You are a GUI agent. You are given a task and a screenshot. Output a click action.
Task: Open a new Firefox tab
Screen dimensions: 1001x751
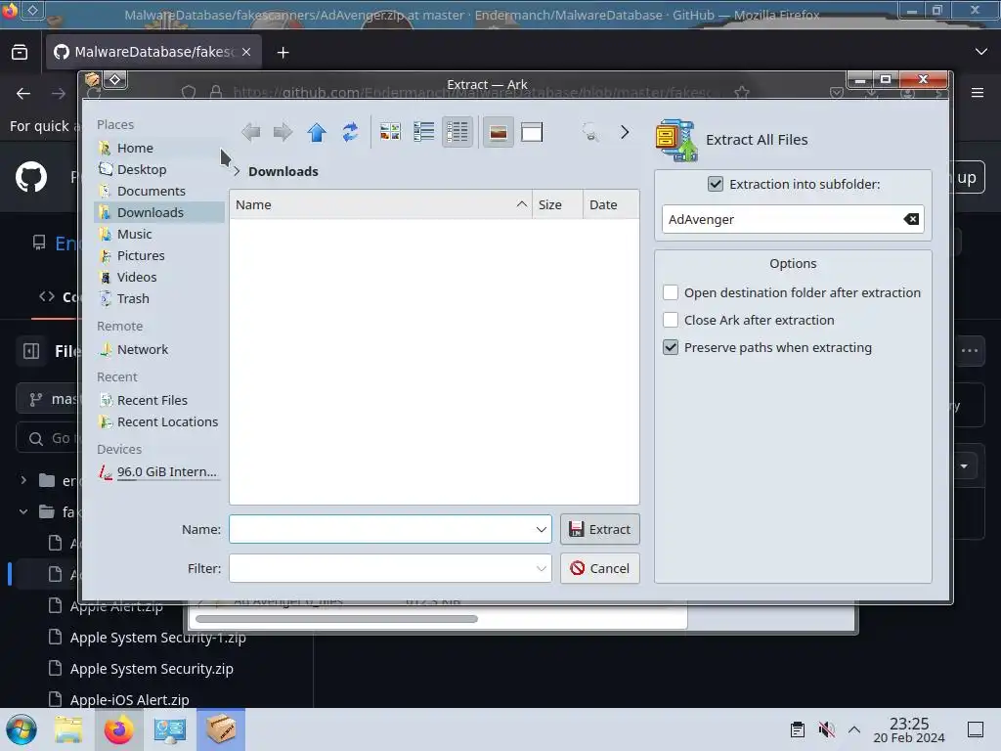coord(283,53)
